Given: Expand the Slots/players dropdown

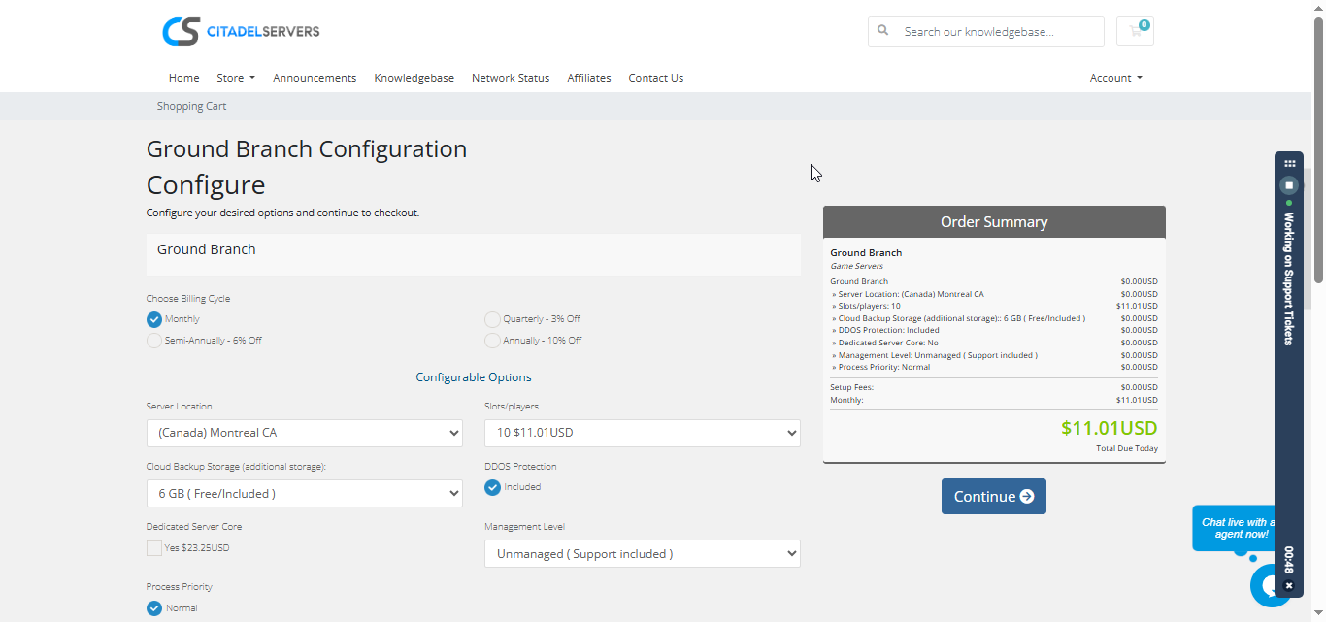Looking at the screenshot, I should [x=642, y=433].
